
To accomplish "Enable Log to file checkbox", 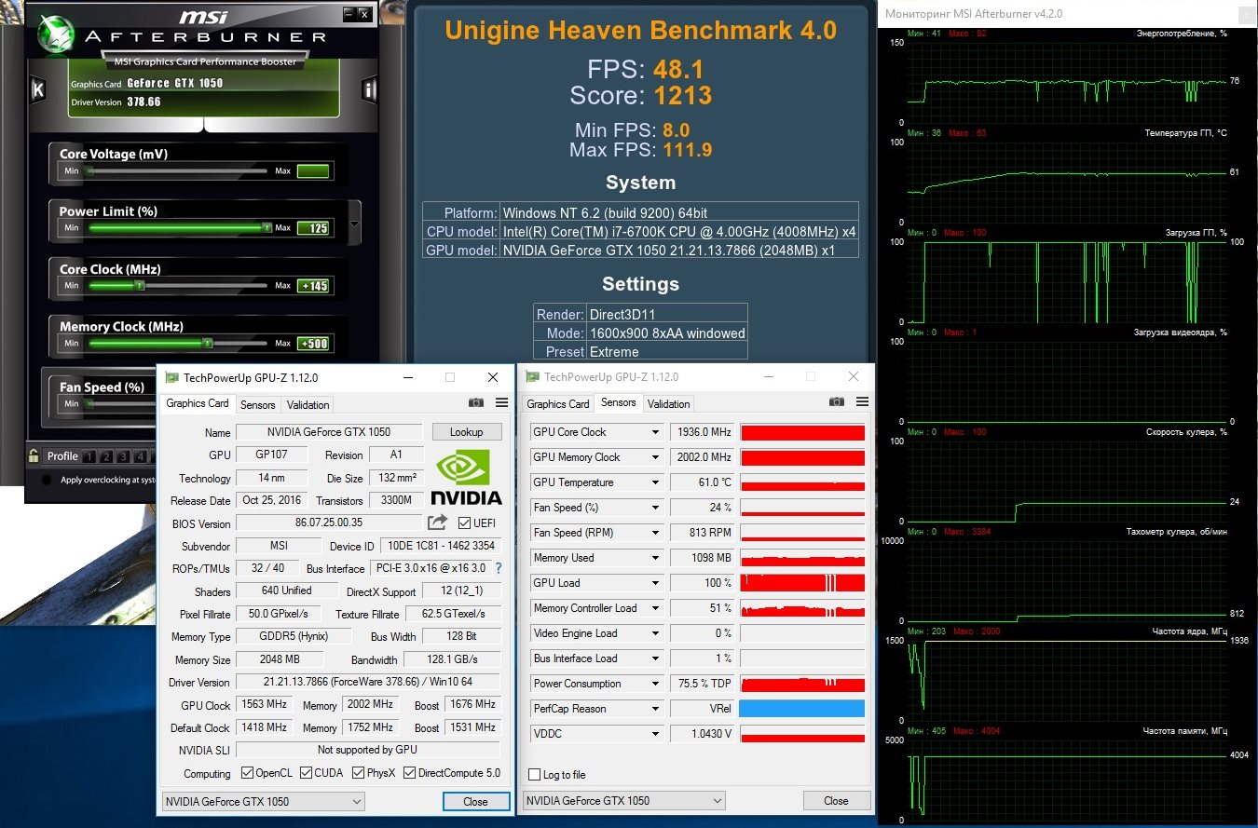I will tap(534, 775).
